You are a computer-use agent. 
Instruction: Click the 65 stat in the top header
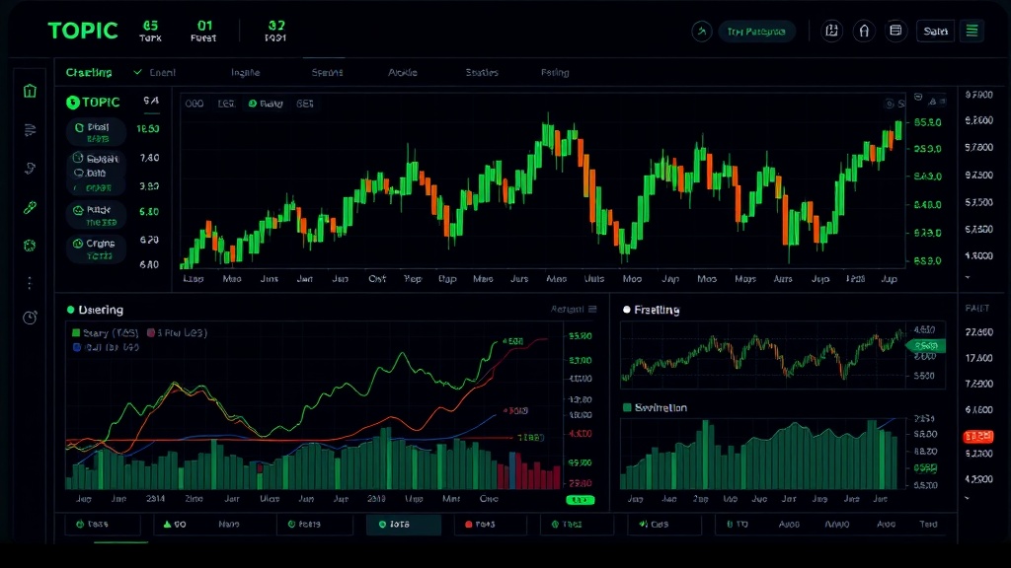(150, 31)
